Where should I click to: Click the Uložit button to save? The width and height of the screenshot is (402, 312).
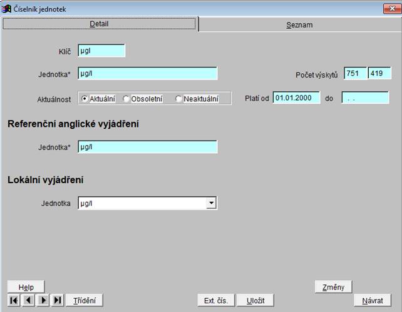point(255,301)
